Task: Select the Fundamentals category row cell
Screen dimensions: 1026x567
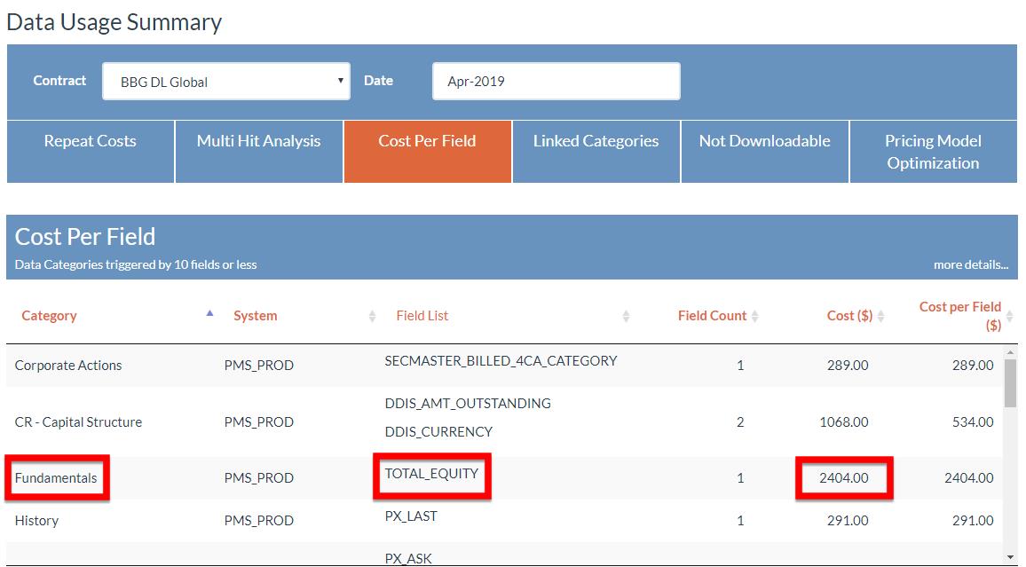Action: [x=56, y=477]
